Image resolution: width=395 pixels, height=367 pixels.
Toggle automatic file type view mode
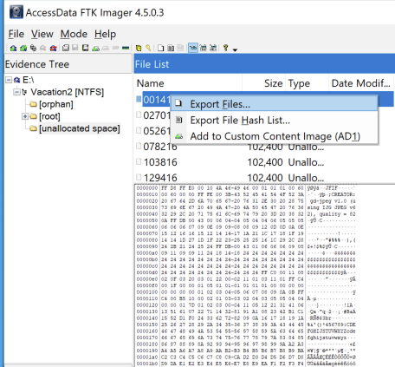coord(193,48)
